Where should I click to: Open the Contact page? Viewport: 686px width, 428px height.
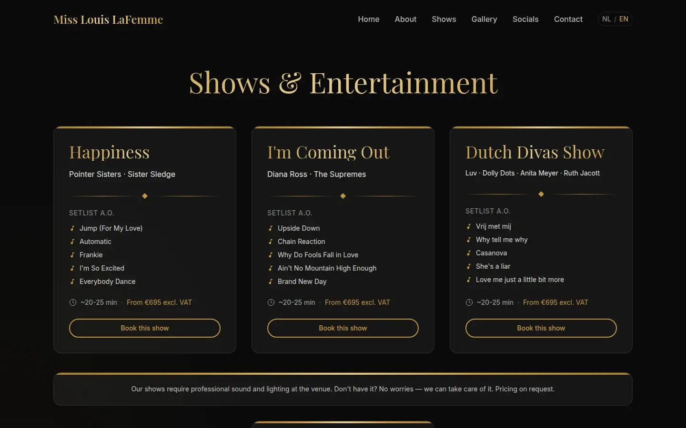click(568, 19)
